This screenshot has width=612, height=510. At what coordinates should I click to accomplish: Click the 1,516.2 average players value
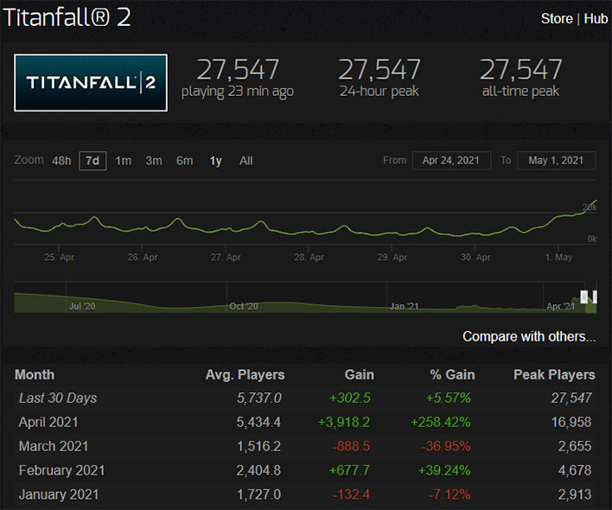coord(258,446)
